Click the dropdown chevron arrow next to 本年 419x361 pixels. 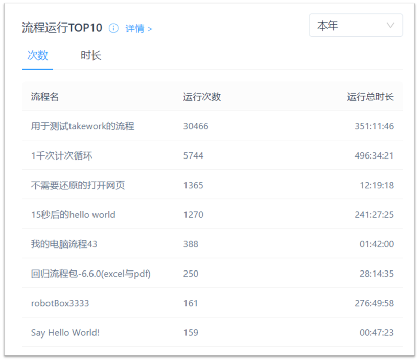tap(390, 26)
